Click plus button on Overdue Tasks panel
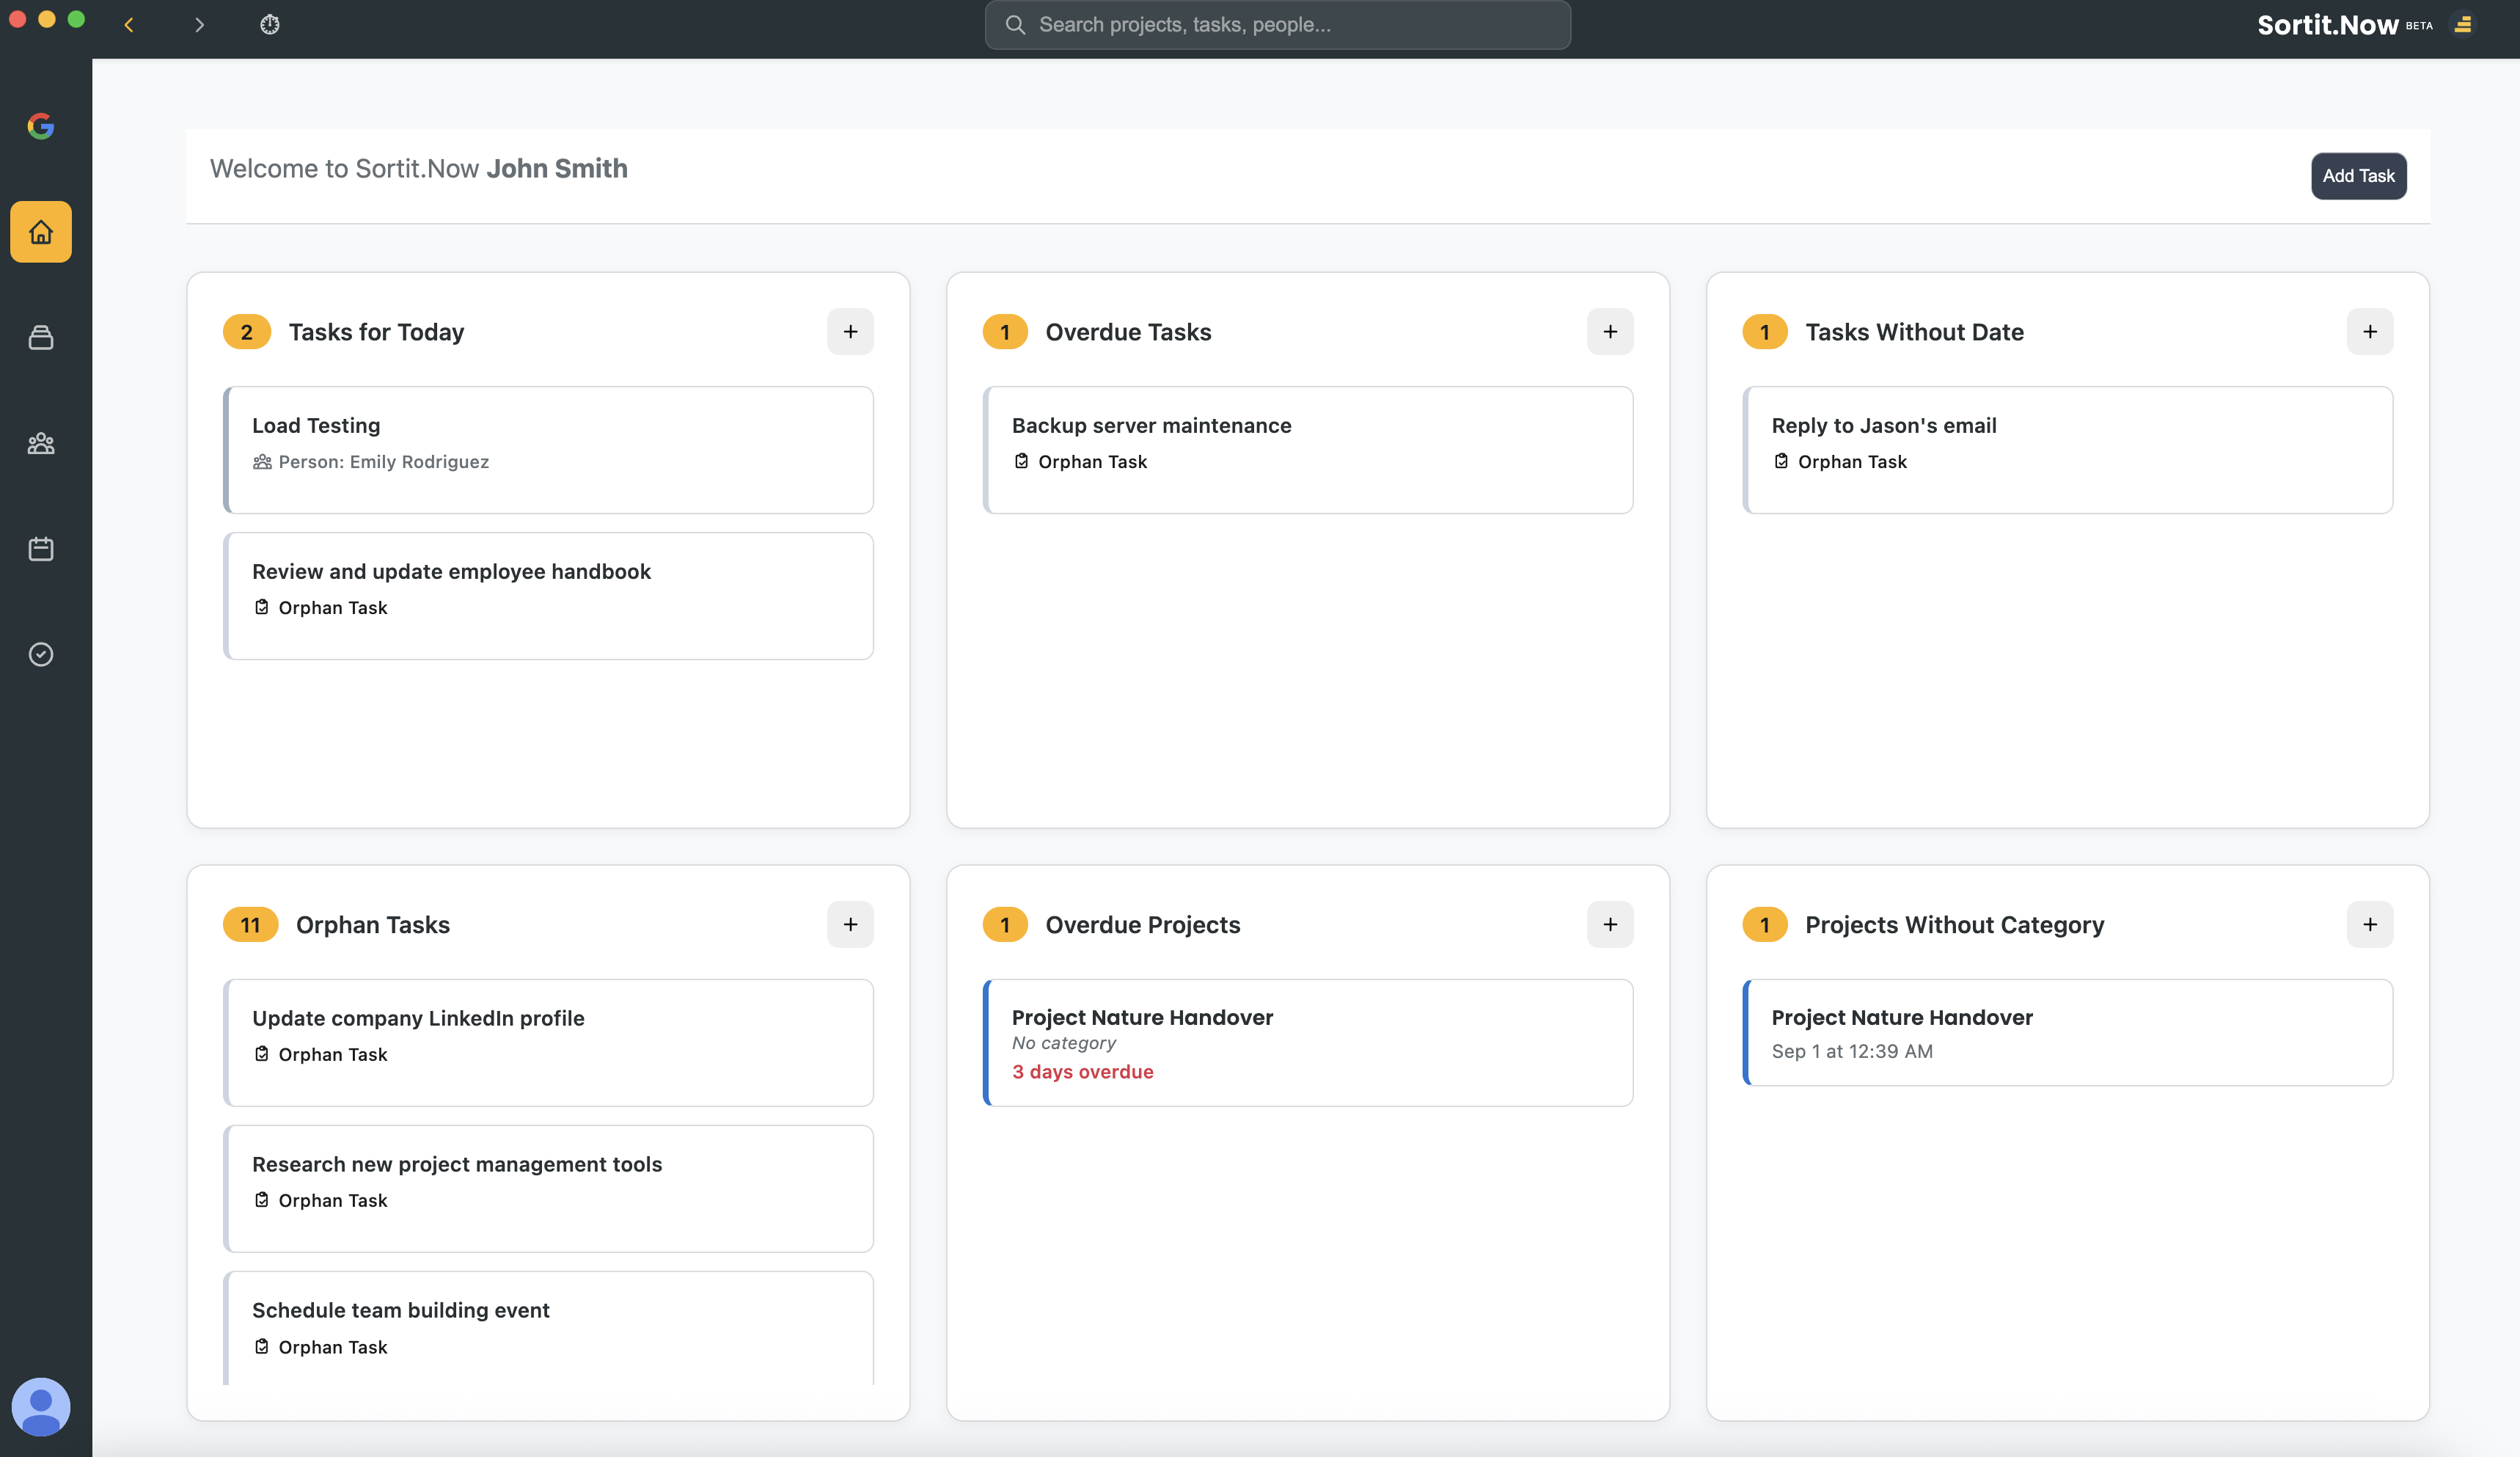 point(1610,332)
